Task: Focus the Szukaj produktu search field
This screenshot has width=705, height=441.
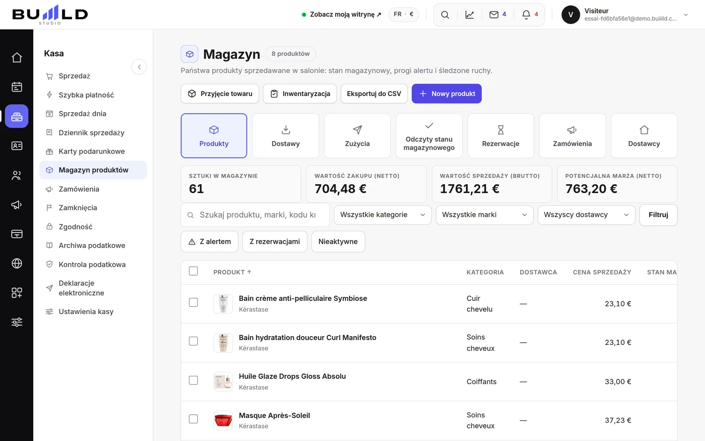Action: pyautogui.click(x=255, y=215)
